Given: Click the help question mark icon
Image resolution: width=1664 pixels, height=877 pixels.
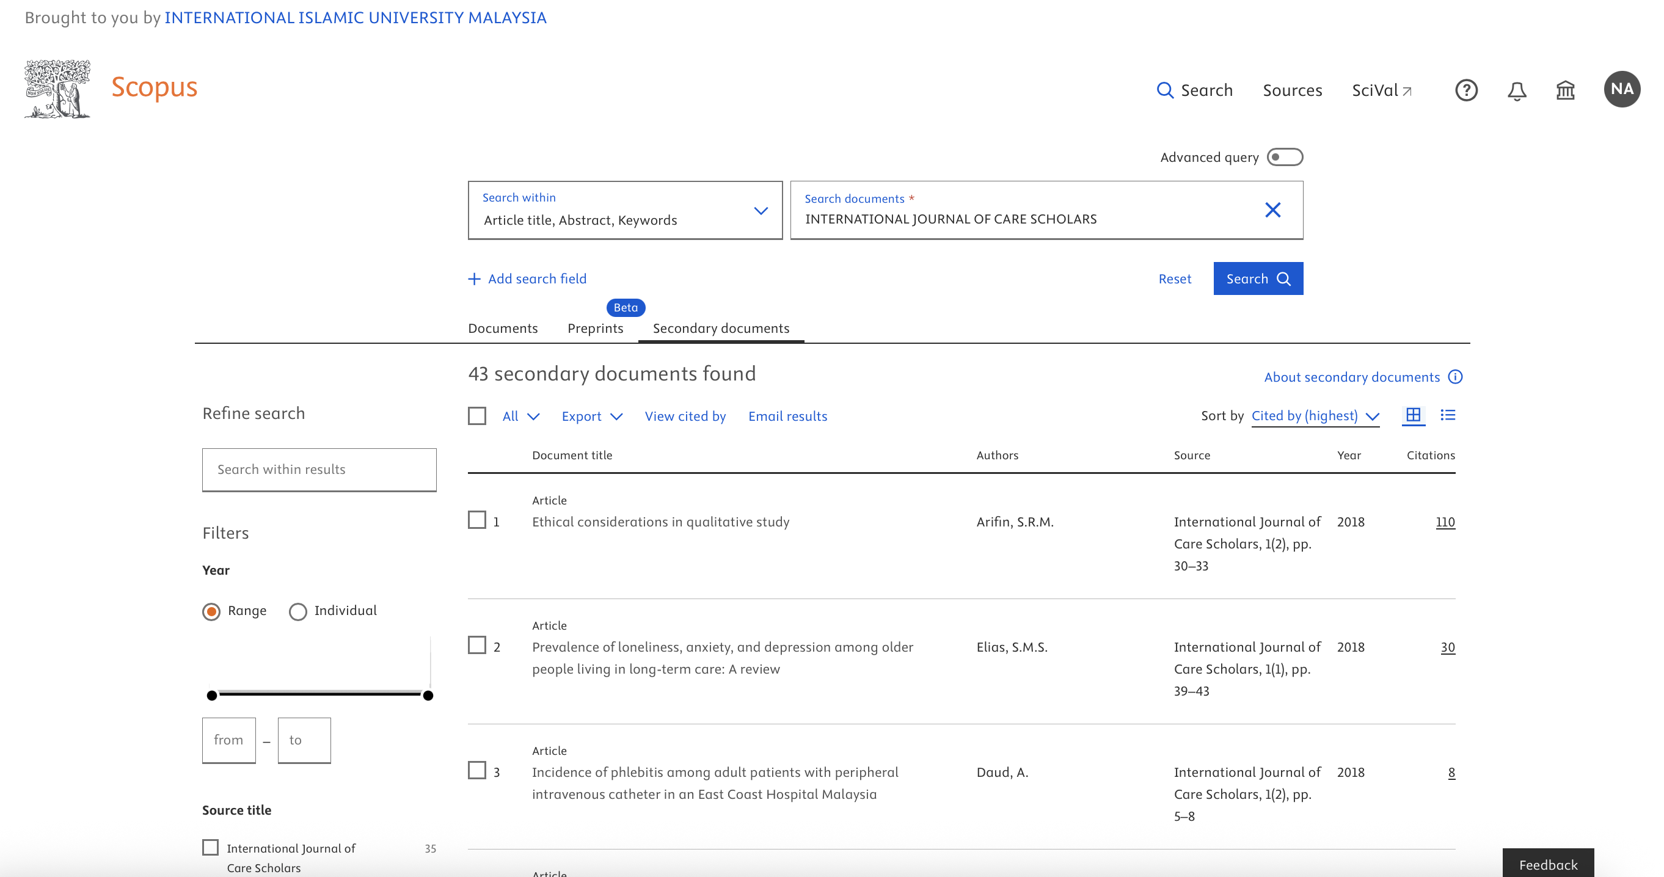Looking at the screenshot, I should pos(1465,90).
